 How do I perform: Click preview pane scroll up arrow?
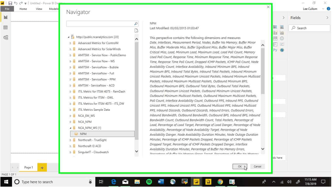tap(263, 45)
